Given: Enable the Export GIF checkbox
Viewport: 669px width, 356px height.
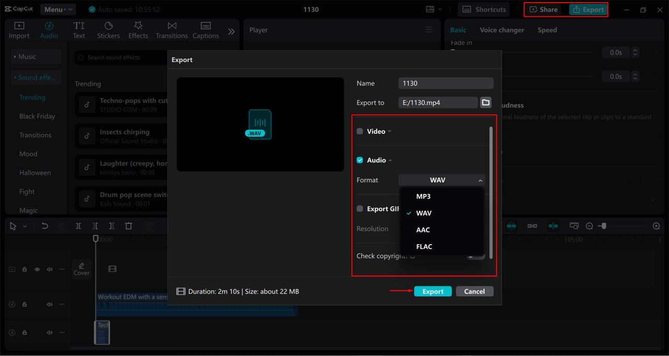Looking at the screenshot, I should tap(360, 209).
